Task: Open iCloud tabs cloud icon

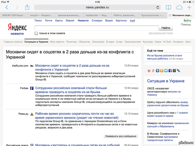Action: (179, 7)
